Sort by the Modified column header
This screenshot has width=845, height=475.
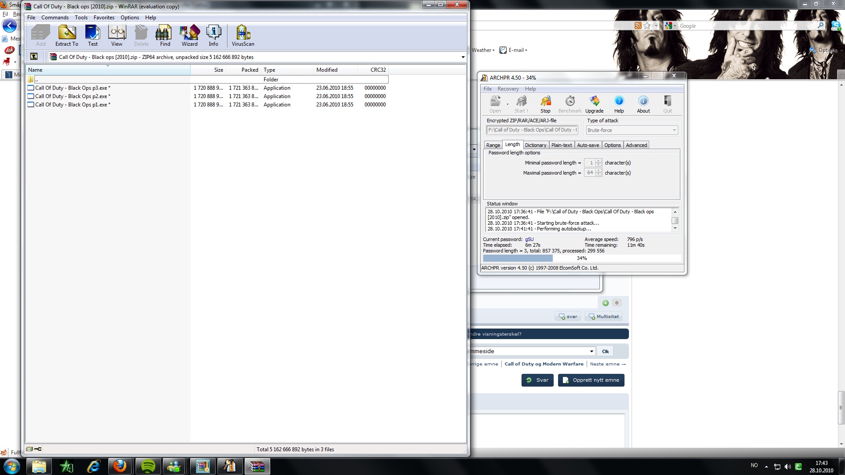335,70
